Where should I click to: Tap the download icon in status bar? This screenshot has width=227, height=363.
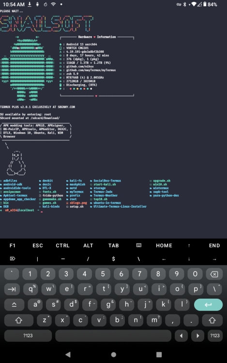30,4
